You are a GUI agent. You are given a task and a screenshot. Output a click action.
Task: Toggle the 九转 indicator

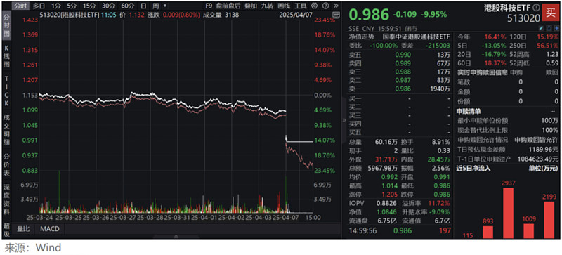[x=268, y=6]
